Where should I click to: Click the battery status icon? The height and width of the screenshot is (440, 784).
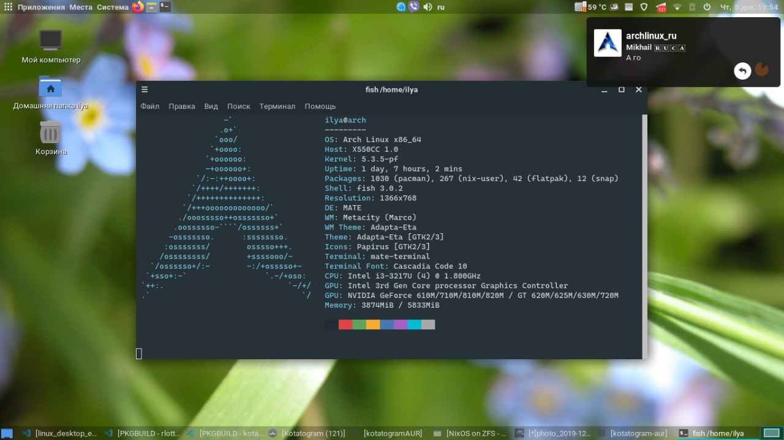tap(692, 7)
